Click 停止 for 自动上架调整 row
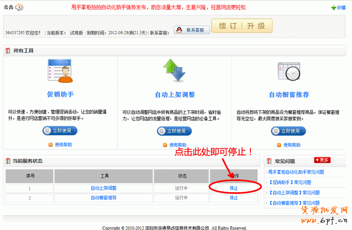Viewport: 352px width, 230px height. point(233,188)
